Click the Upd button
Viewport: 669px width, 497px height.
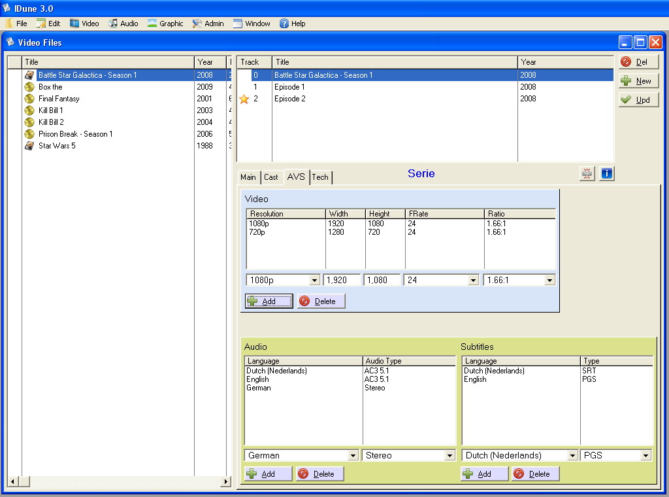point(639,99)
